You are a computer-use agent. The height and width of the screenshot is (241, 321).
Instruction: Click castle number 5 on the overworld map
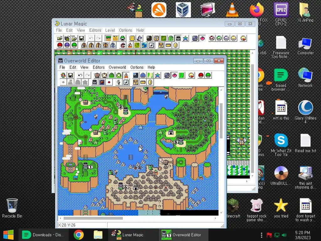click(x=181, y=141)
